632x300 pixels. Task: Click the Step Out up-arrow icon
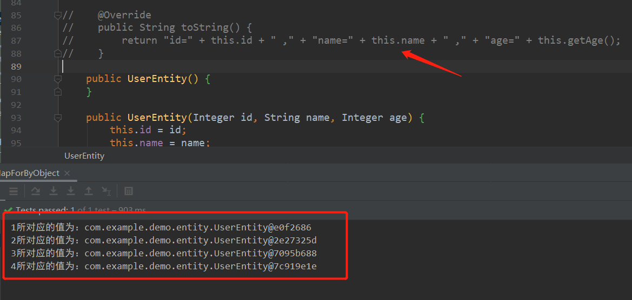click(x=88, y=191)
